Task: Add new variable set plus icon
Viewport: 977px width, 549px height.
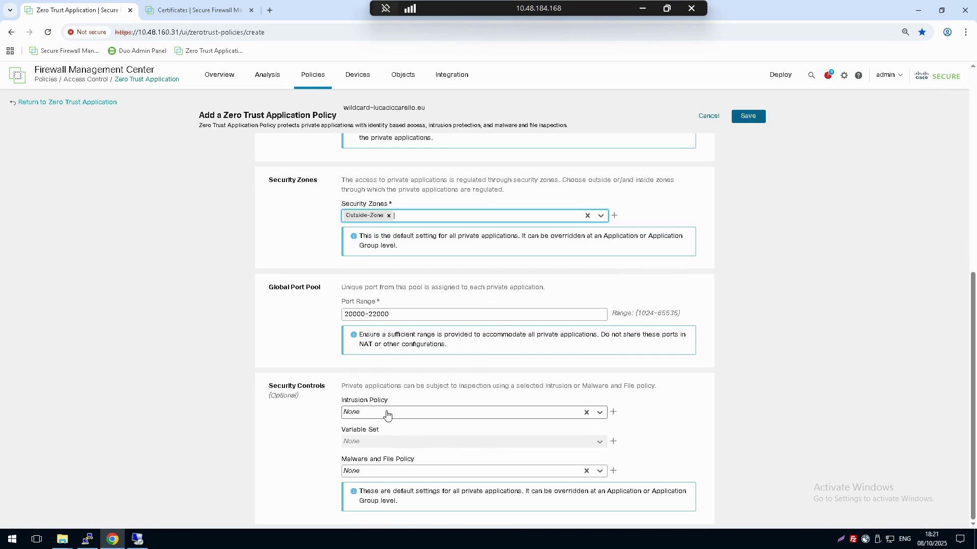Action: [613, 441]
